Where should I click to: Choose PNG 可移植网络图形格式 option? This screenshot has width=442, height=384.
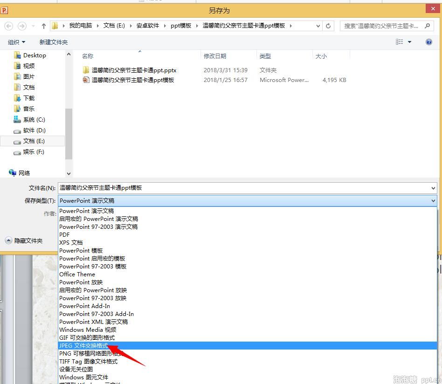pos(247,354)
